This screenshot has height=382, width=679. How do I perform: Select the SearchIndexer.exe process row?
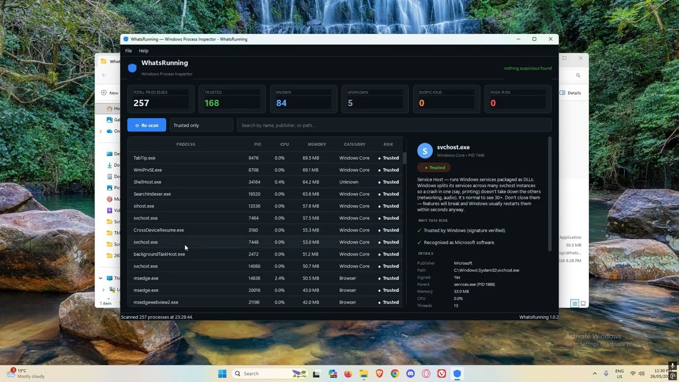[265, 194]
